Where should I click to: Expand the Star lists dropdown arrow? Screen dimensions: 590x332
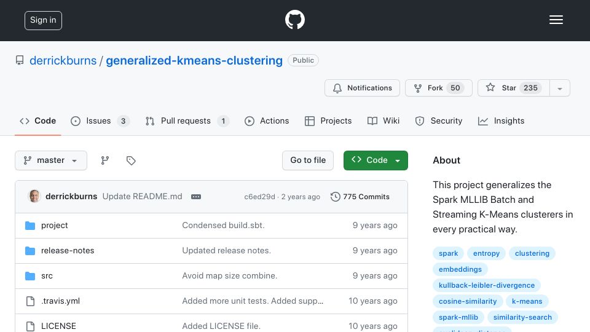pos(560,89)
